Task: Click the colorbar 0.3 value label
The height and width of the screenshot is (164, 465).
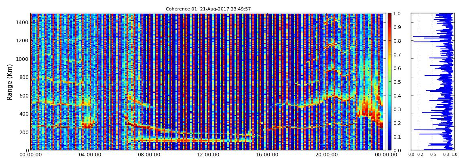Action: point(398,109)
